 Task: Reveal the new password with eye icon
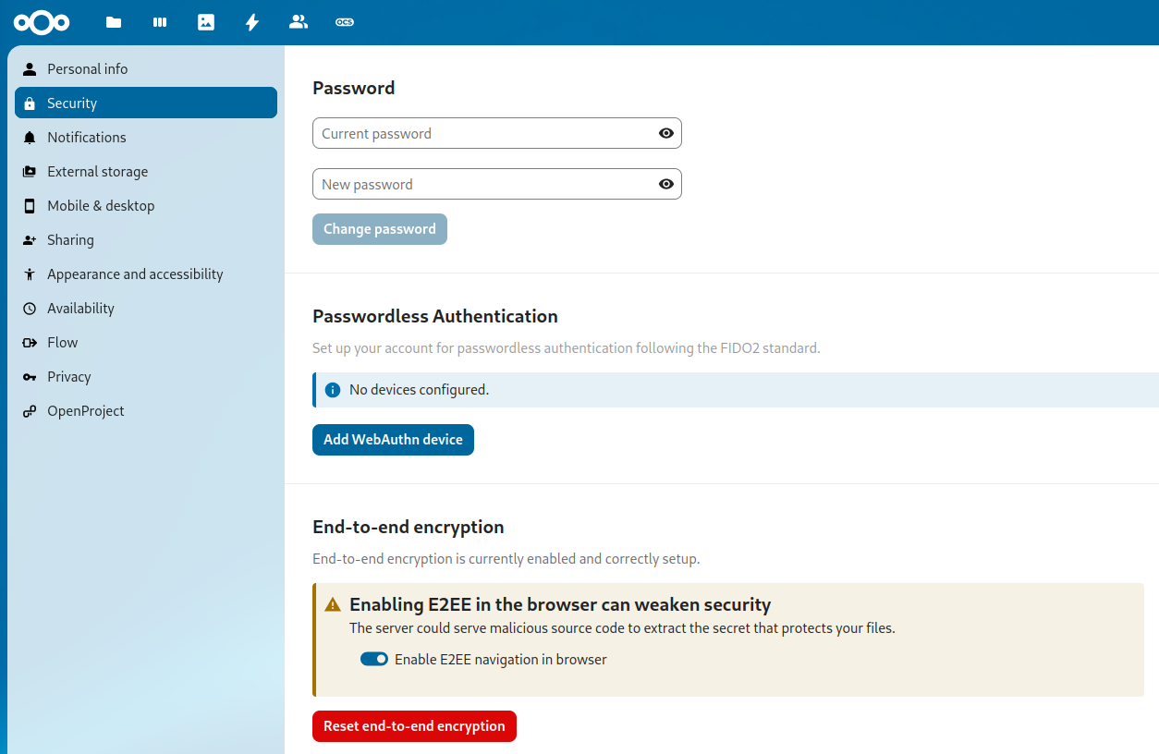(665, 184)
